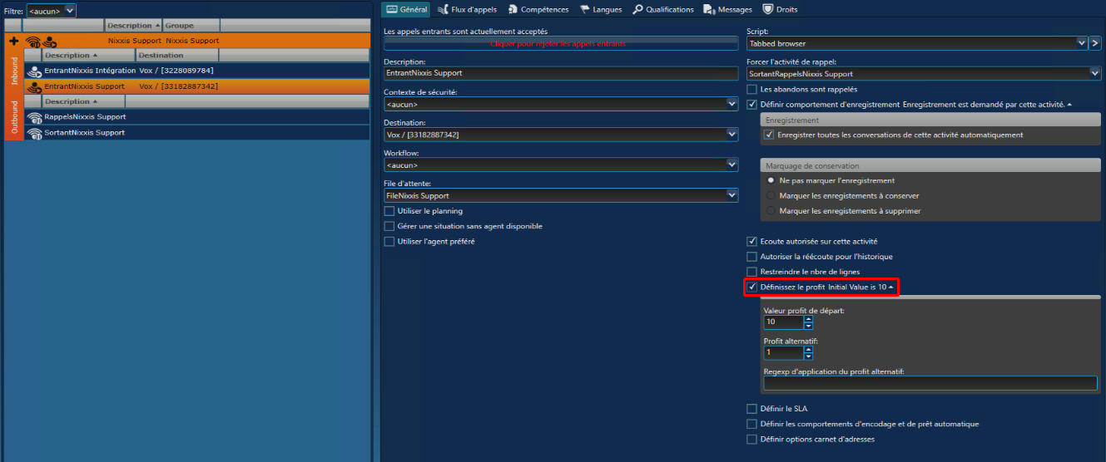
Task: Check Gérer une situation sans agent disponible
Action: tap(389, 226)
